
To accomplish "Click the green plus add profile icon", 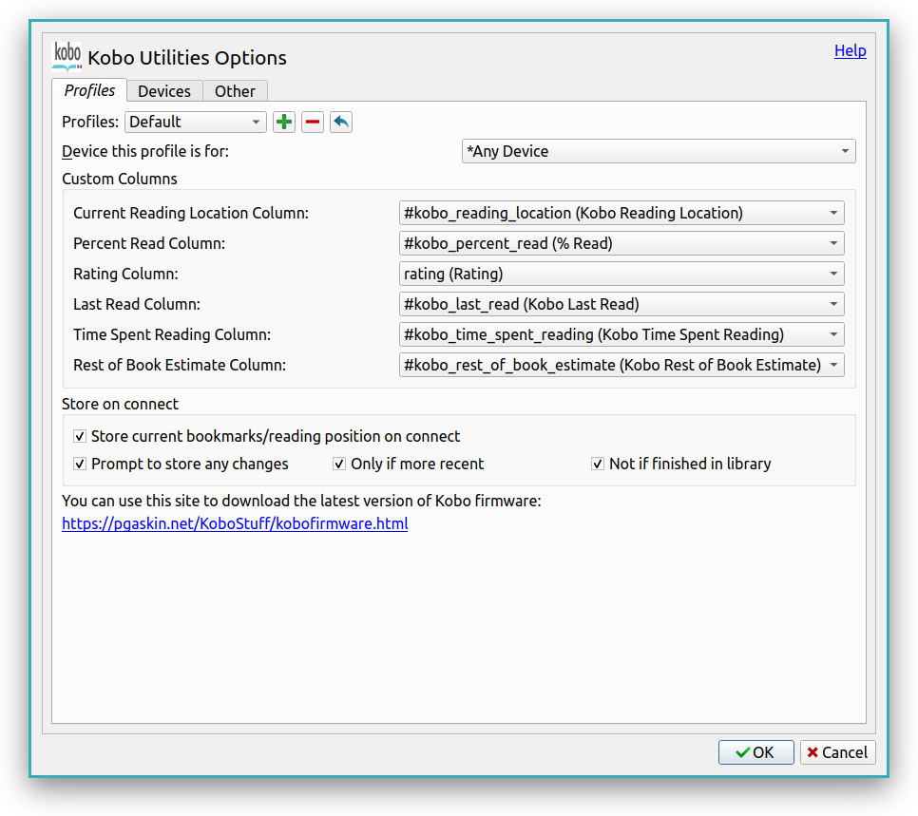I will tap(284, 122).
